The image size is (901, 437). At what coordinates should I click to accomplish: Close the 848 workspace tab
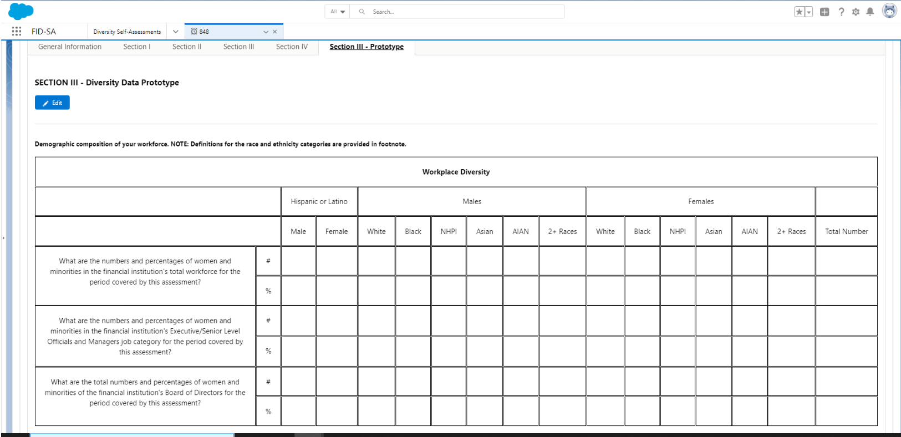pyautogui.click(x=275, y=32)
